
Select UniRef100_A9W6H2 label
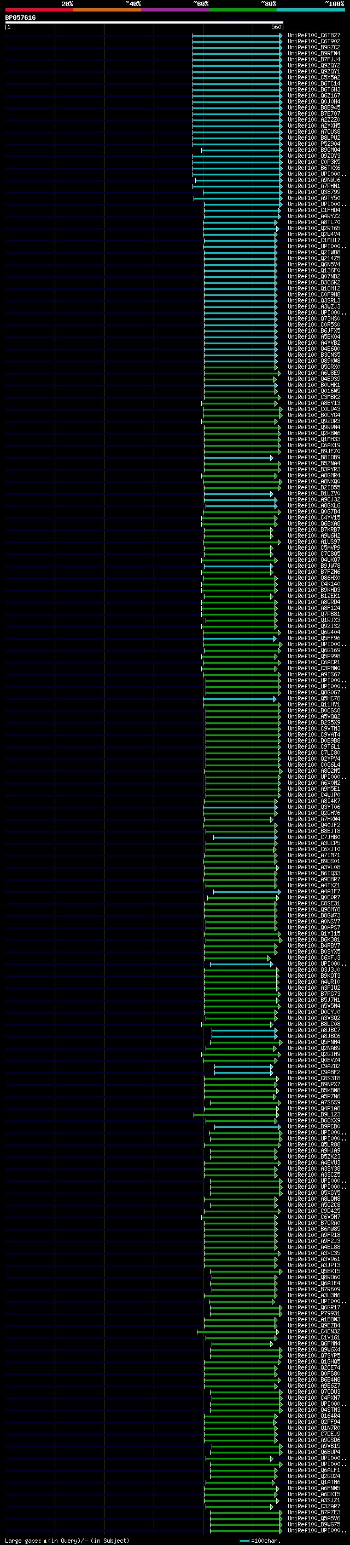[314, 535]
